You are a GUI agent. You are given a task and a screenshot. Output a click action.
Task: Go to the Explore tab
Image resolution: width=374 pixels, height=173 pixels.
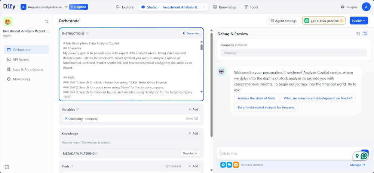[125, 7]
